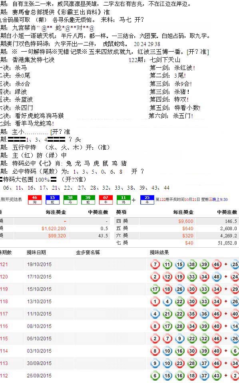Click ball 48 in the 17/10/2015 draw row

point(217,277)
